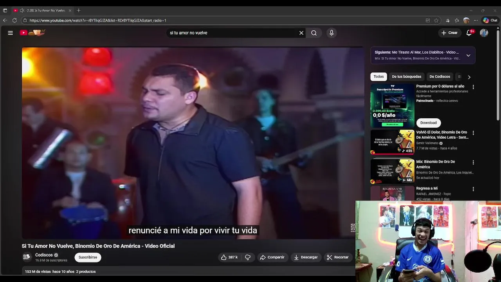Click the ad Download button
501x282 pixels.
(x=429, y=123)
